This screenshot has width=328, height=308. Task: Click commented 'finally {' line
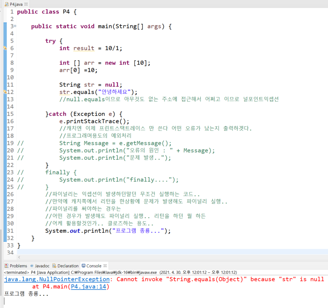pos(61,172)
